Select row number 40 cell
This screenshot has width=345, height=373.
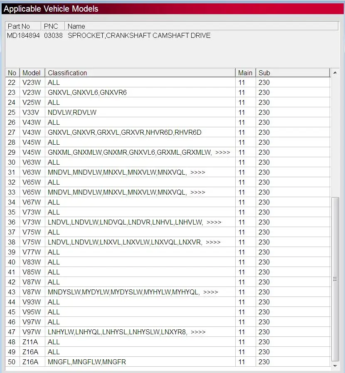pyautogui.click(x=12, y=262)
